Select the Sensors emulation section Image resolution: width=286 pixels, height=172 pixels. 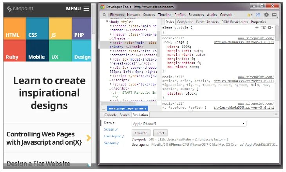[111, 143]
